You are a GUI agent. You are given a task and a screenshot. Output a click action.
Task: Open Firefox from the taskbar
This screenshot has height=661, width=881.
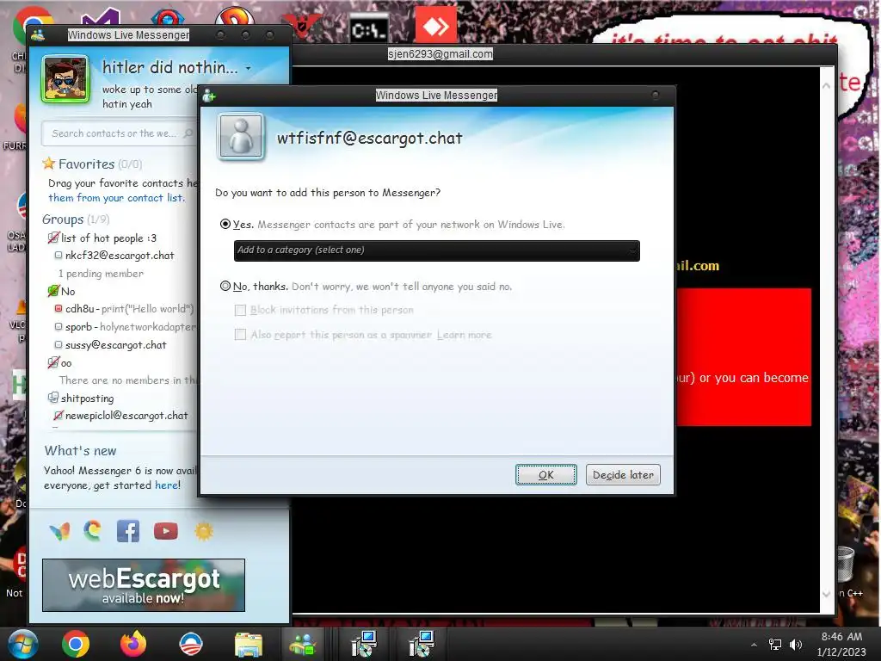(133, 644)
